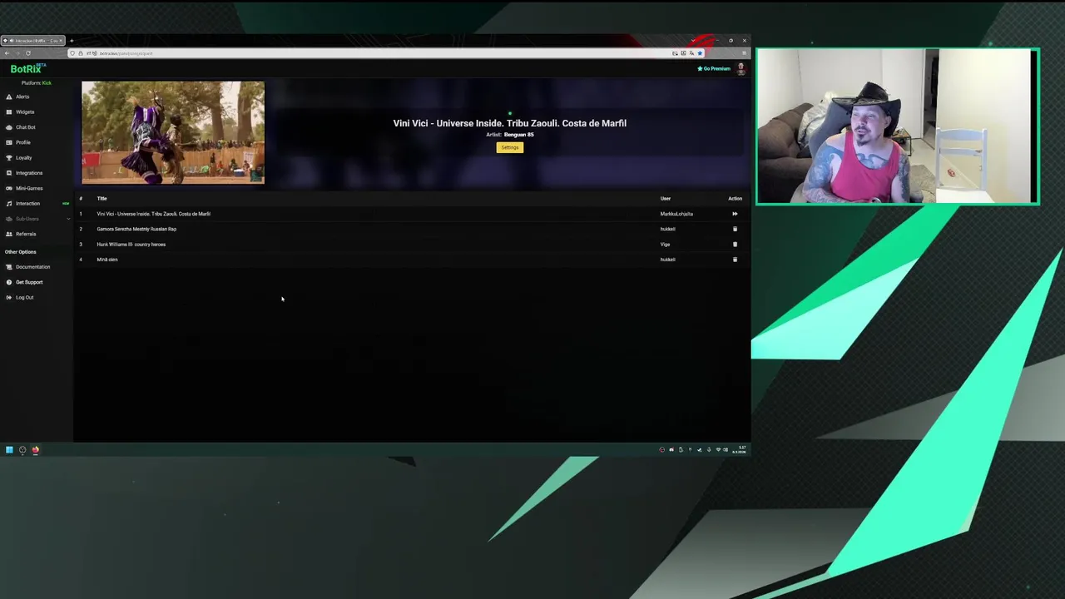Open Widgets in the sidebar

point(25,112)
